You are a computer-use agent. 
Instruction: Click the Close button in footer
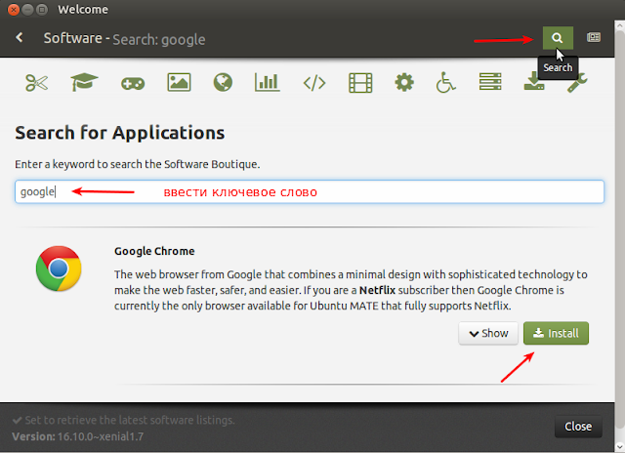(x=578, y=427)
